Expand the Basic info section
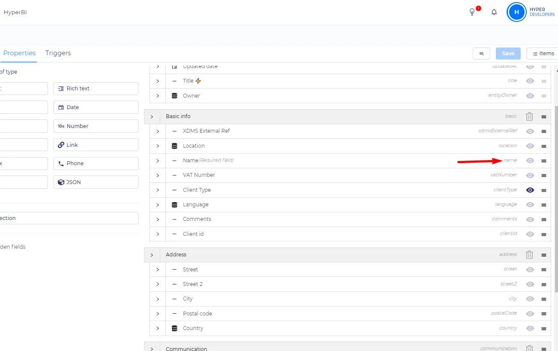 click(152, 116)
